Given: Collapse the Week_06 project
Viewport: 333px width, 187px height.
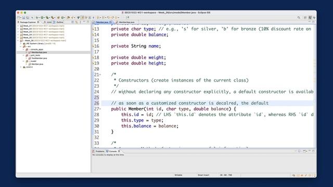Looking at the screenshot, I should 18,41.
